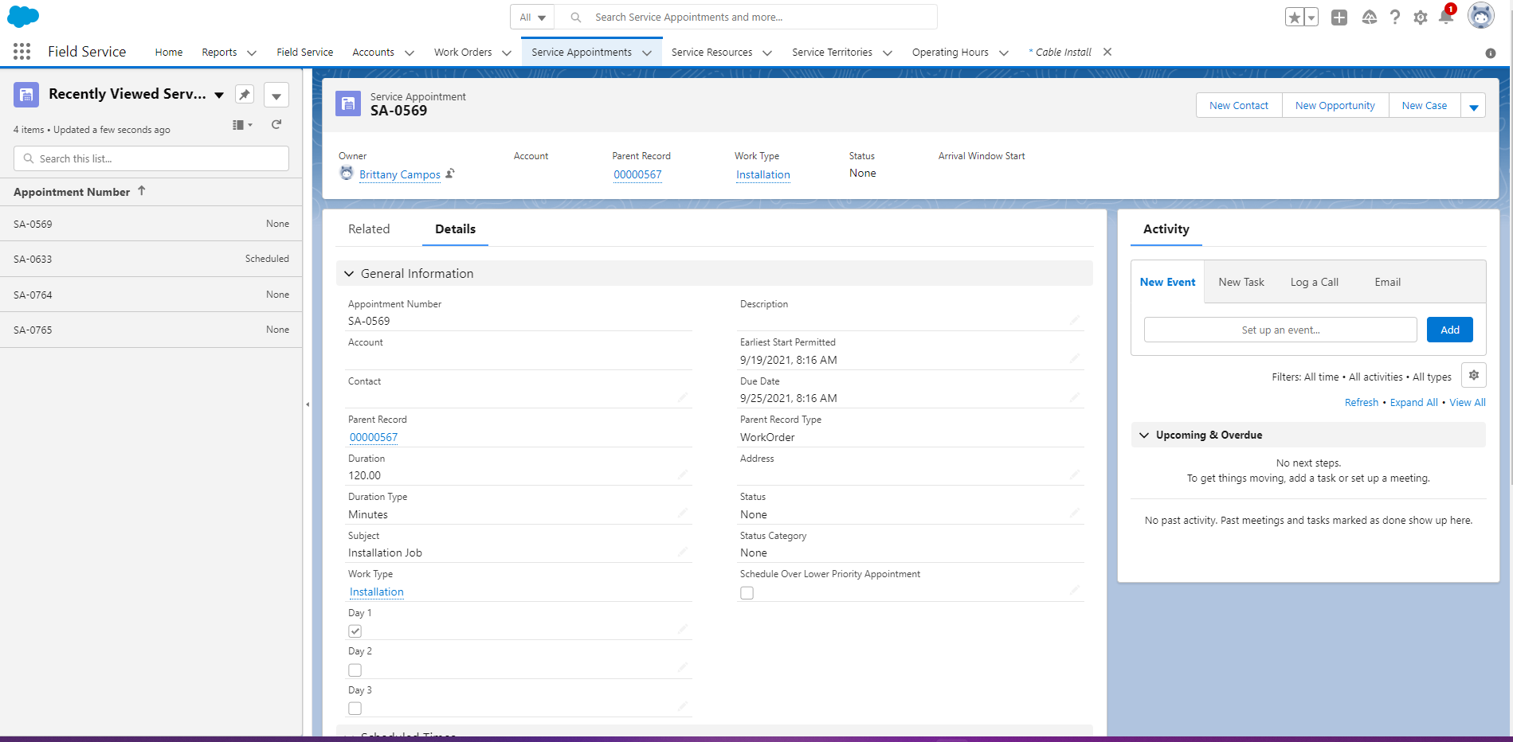Close the Cable Install tab
The height and width of the screenshot is (742, 1513).
[1107, 52]
